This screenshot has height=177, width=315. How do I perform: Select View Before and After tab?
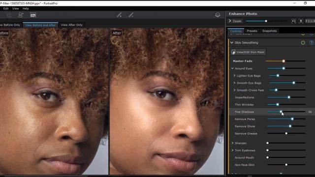[x=40, y=25]
